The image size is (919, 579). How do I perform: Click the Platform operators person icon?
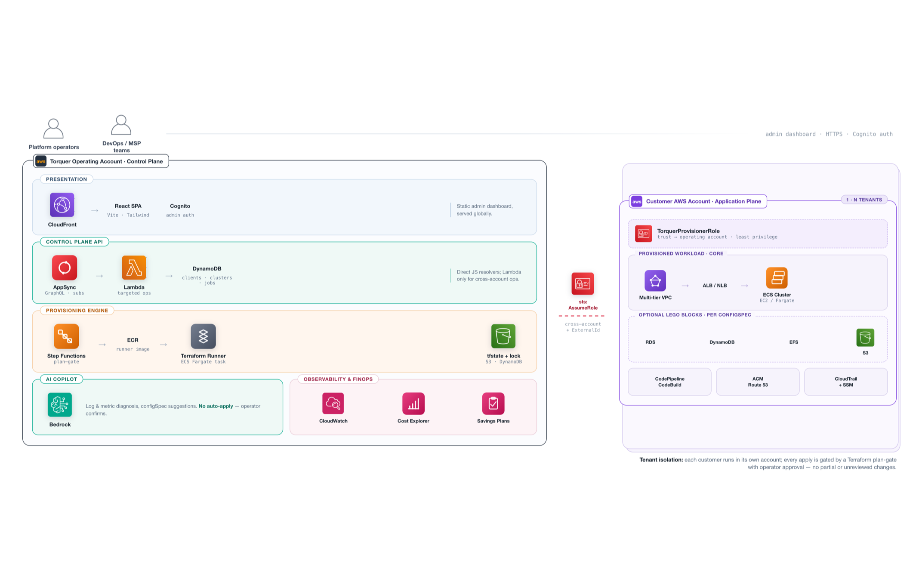click(x=53, y=129)
